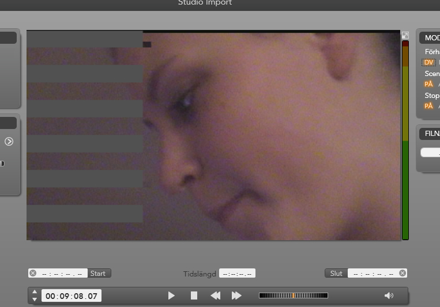The image size is (440, 307).
Task: Stop the tape with the Stop button
Action: click(194, 295)
